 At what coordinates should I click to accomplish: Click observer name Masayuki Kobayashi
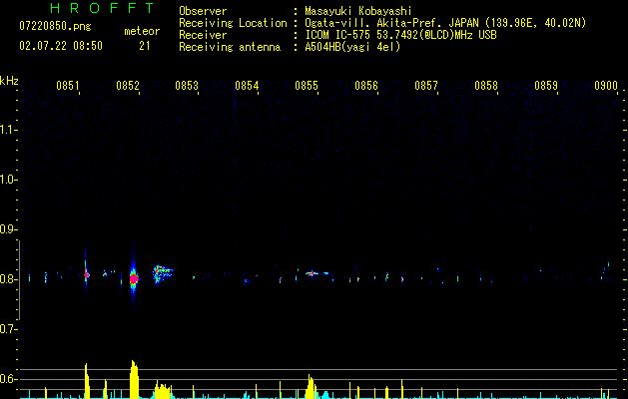point(358,11)
